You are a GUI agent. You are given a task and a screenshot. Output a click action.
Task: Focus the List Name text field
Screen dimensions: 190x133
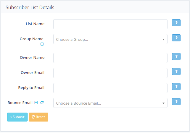click(x=110, y=24)
